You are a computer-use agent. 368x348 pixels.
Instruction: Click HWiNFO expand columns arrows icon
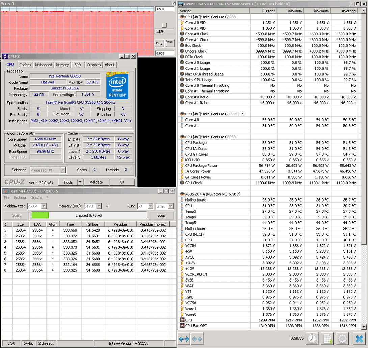click(184, 339)
